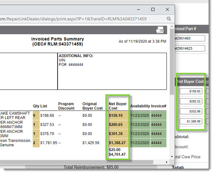Click the revised part field at29514623
The width and height of the screenshot is (214, 174).
tap(190, 48)
